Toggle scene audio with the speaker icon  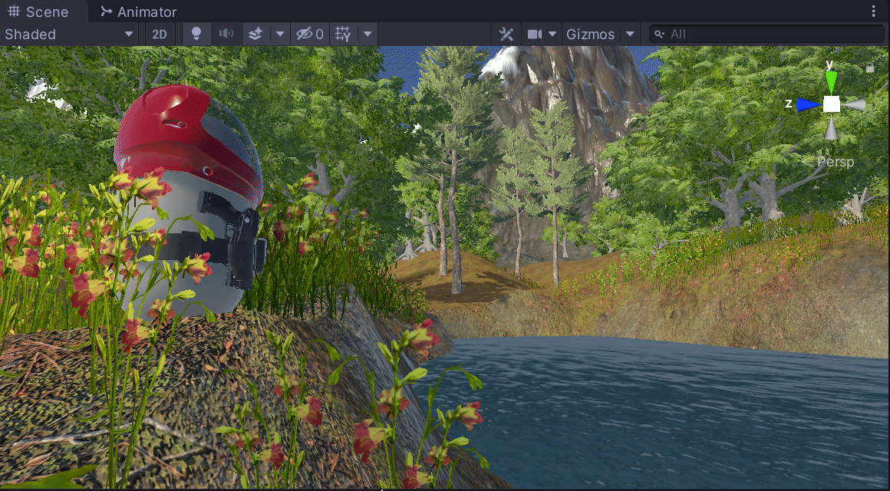[x=226, y=34]
